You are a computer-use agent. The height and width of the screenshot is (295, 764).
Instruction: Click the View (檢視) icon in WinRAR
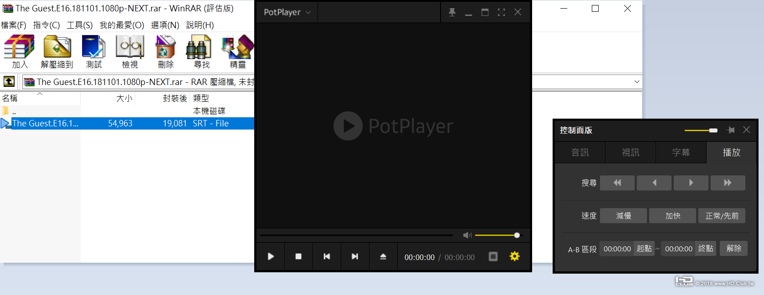click(x=130, y=51)
